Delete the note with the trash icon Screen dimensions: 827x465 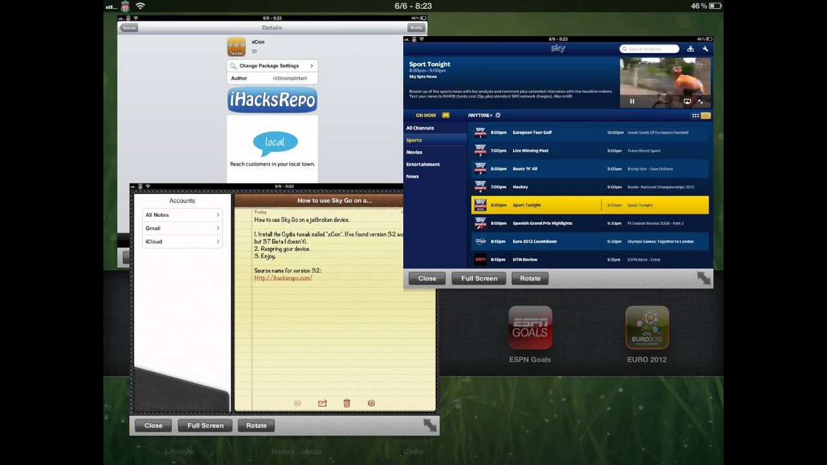346,403
